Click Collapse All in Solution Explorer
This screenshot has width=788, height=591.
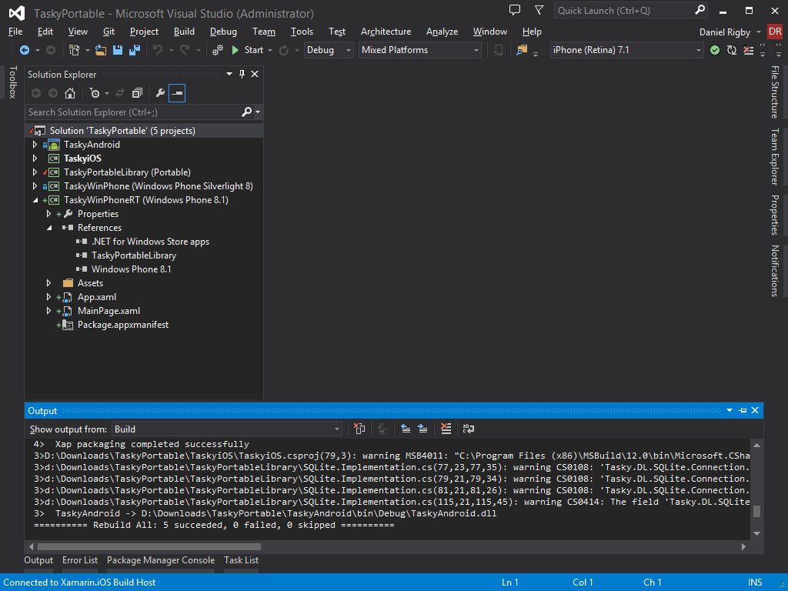tap(137, 93)
